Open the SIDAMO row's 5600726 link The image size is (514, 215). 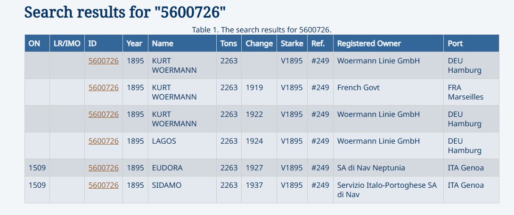click(104, 185)
